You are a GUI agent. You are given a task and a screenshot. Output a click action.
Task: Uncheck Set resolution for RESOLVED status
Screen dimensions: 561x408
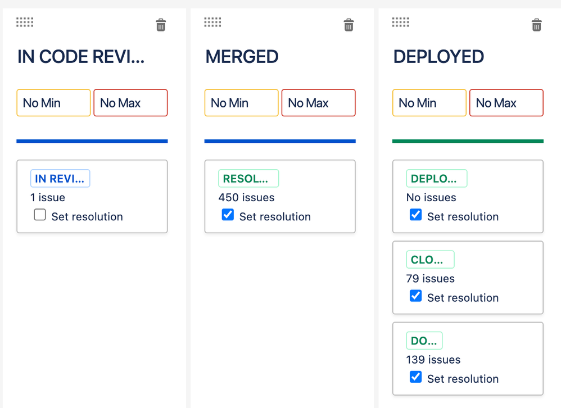click(228, 215)
